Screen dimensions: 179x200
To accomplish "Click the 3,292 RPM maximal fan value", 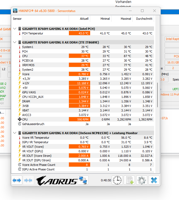I will pyautogui.click(x=124, y=119).
